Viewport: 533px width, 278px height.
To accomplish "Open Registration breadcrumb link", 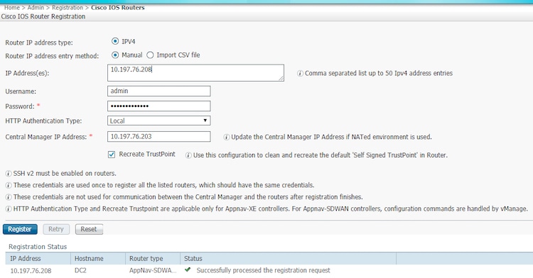I will click(x=68, y=8).
